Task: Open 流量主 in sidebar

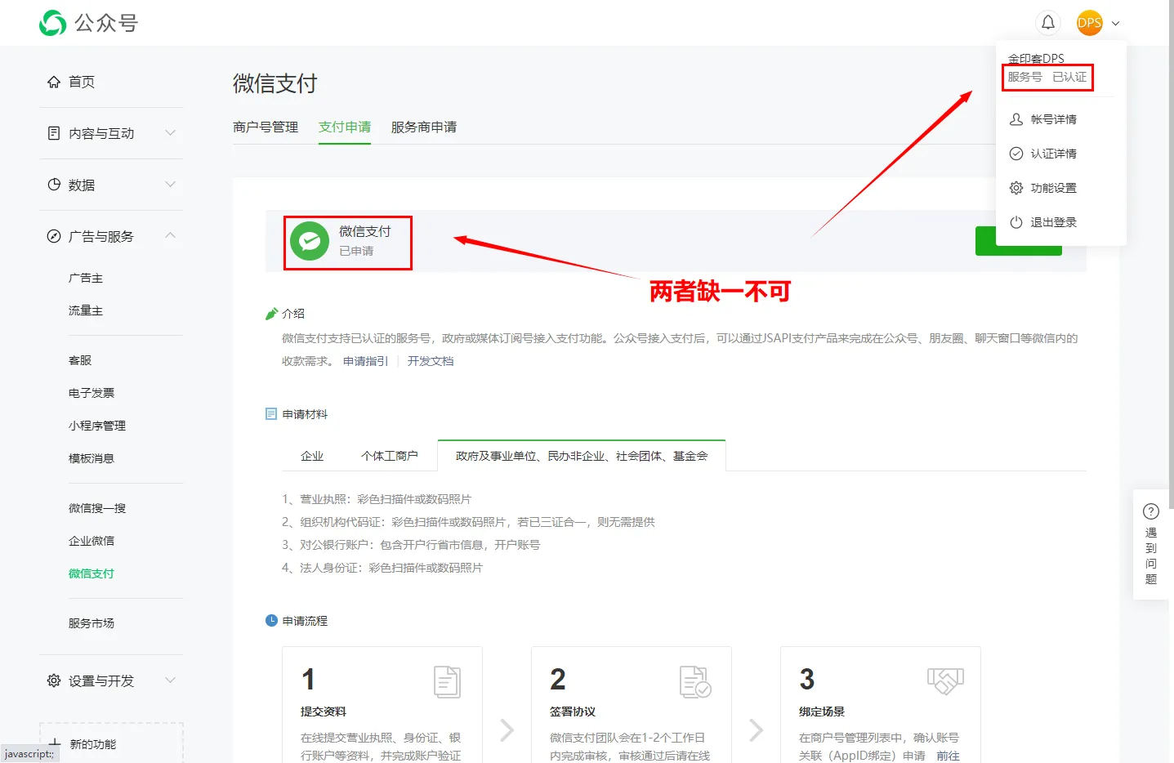Action: tap(86, 311)
